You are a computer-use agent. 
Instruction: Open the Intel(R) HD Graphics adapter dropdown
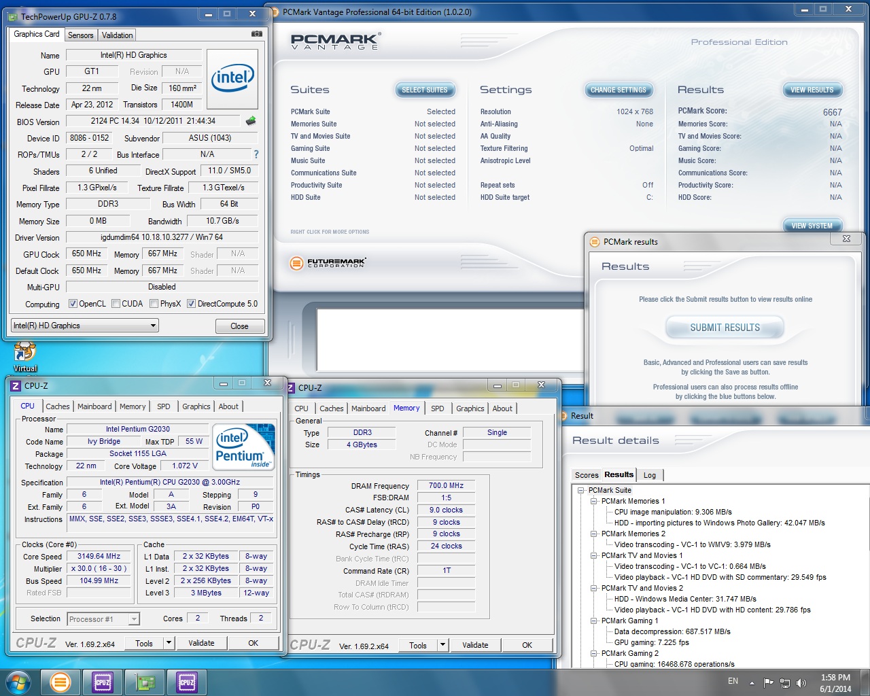(85, 326)
